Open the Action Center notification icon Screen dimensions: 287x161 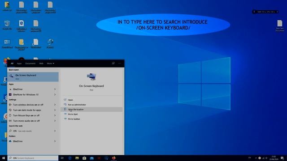click(x=282, y=158)
